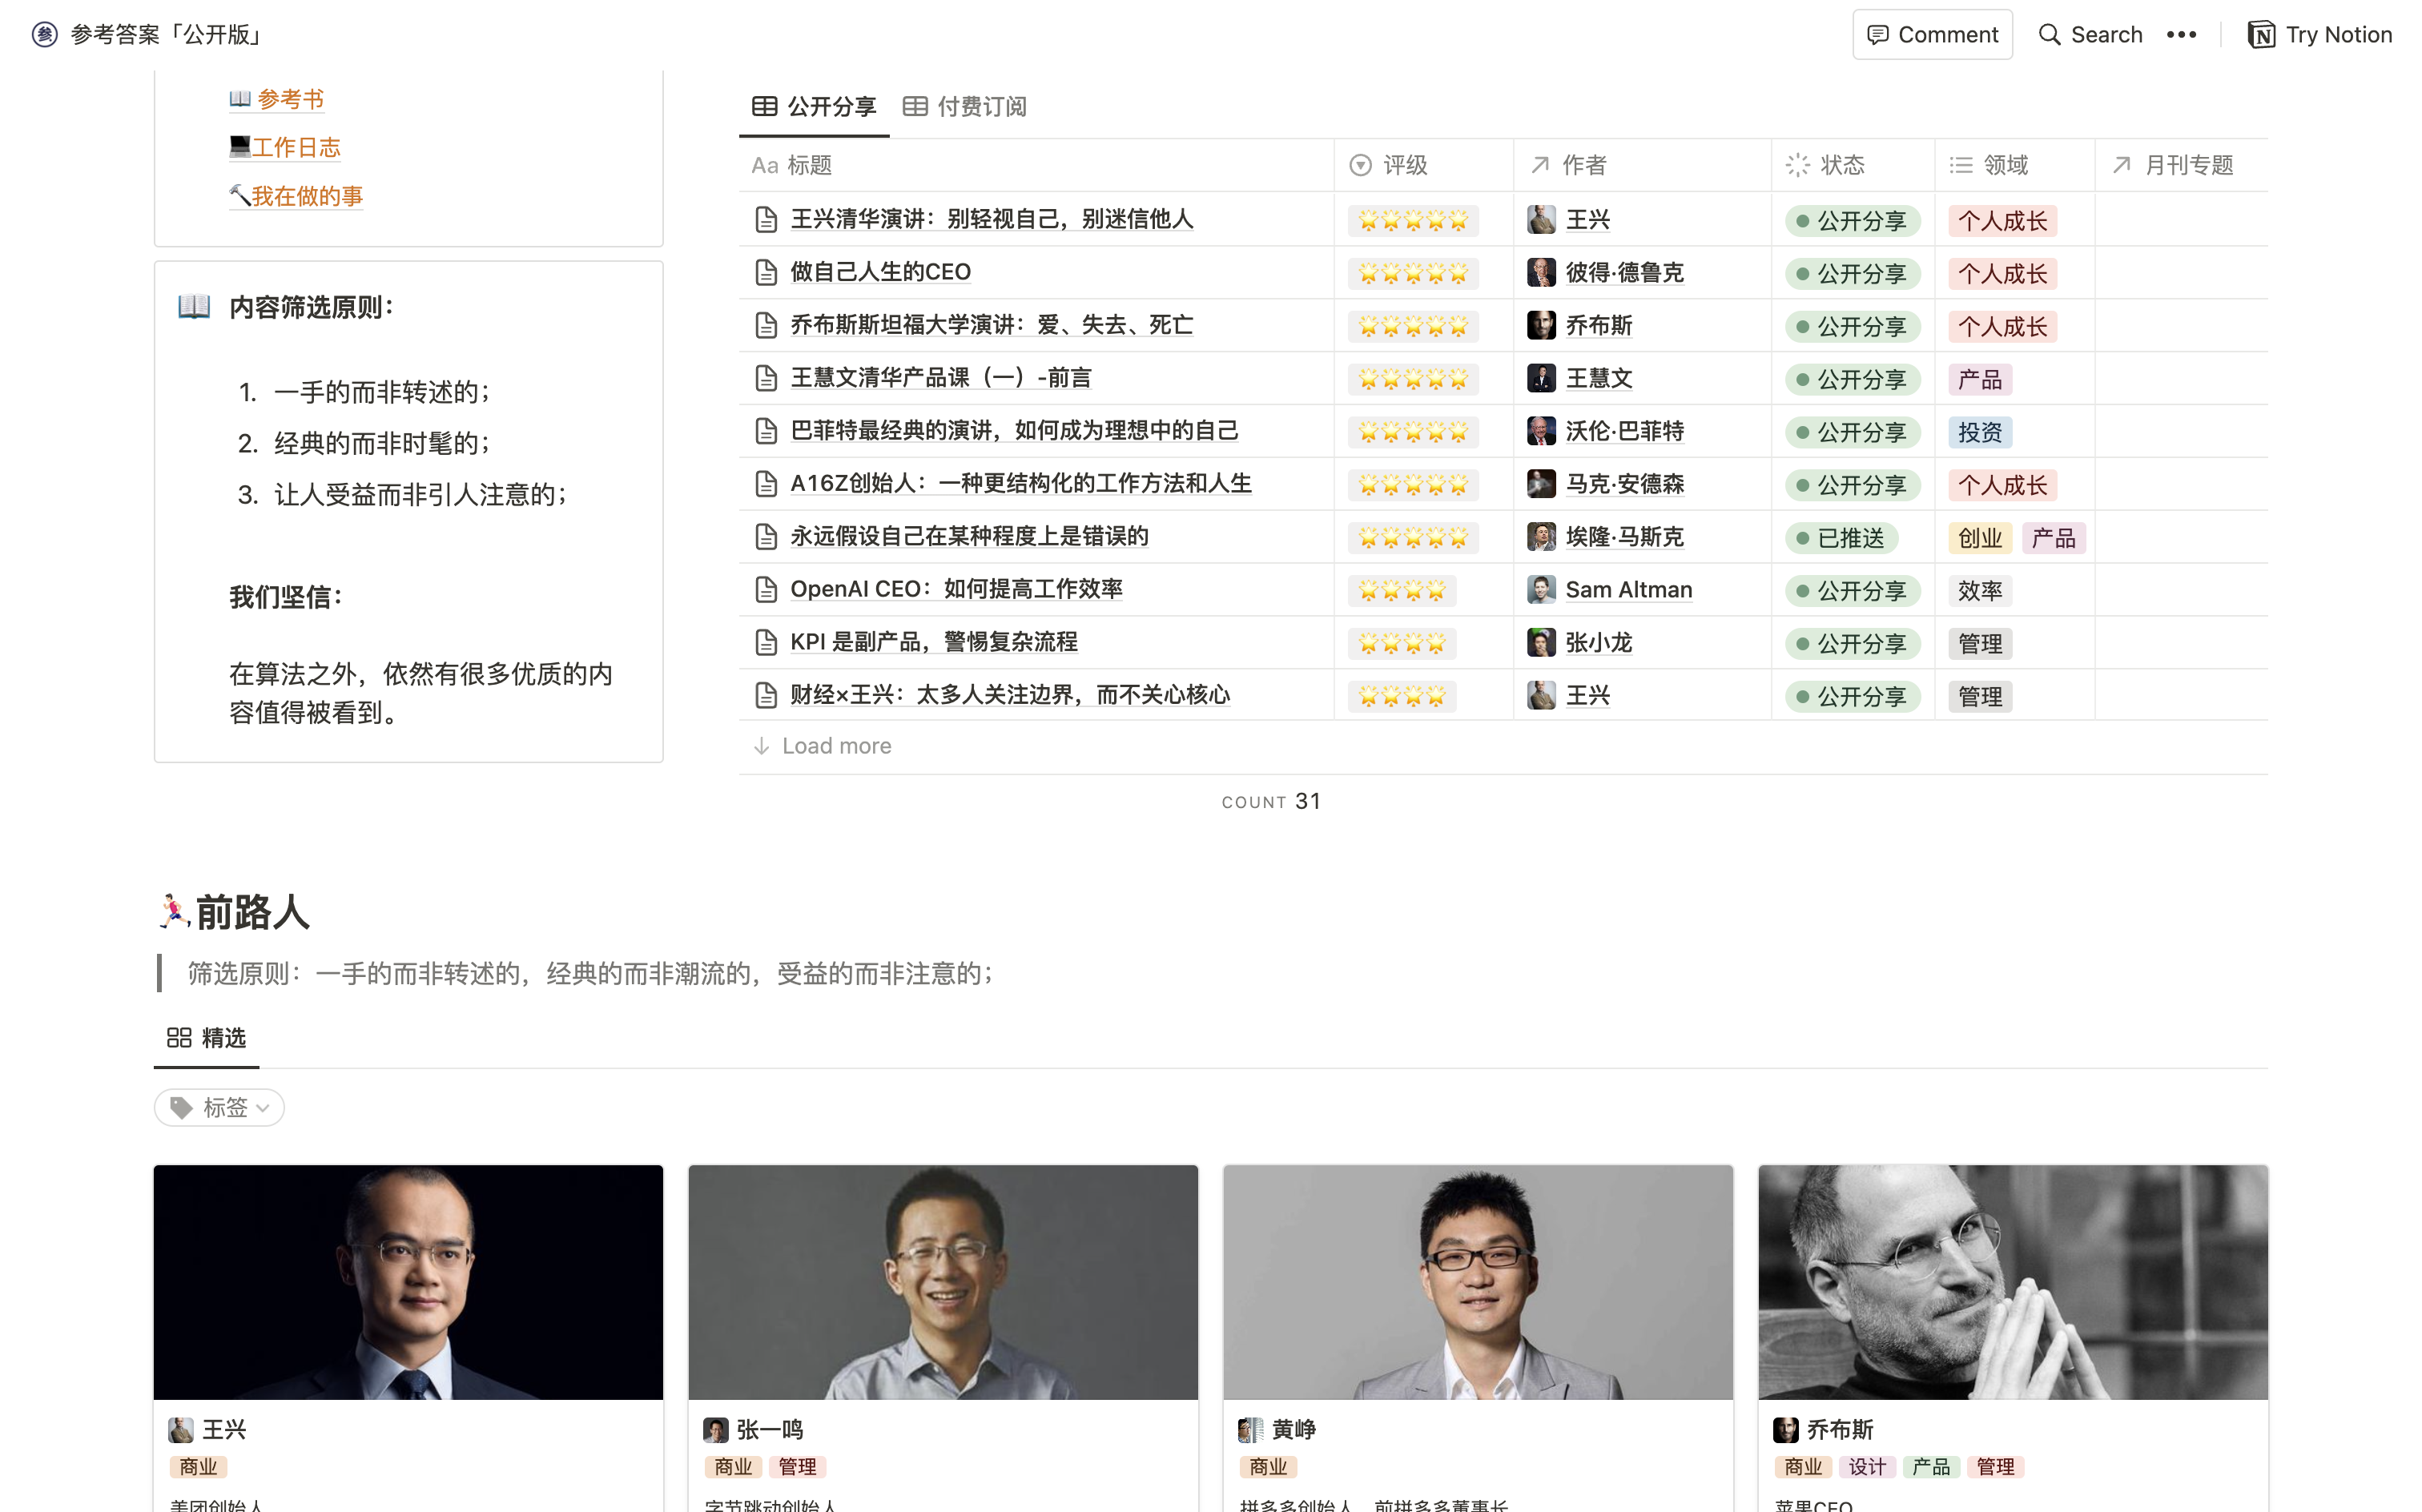Switch to the 付费订阅 tab

tap(965, 106)
